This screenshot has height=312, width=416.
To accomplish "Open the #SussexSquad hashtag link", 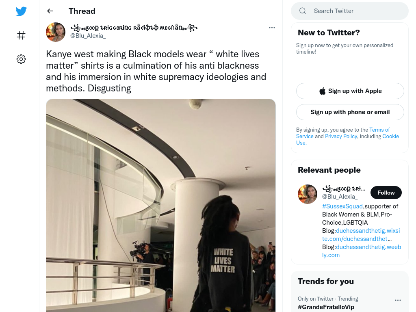I will pyautogui.click(x=342, y=206).
